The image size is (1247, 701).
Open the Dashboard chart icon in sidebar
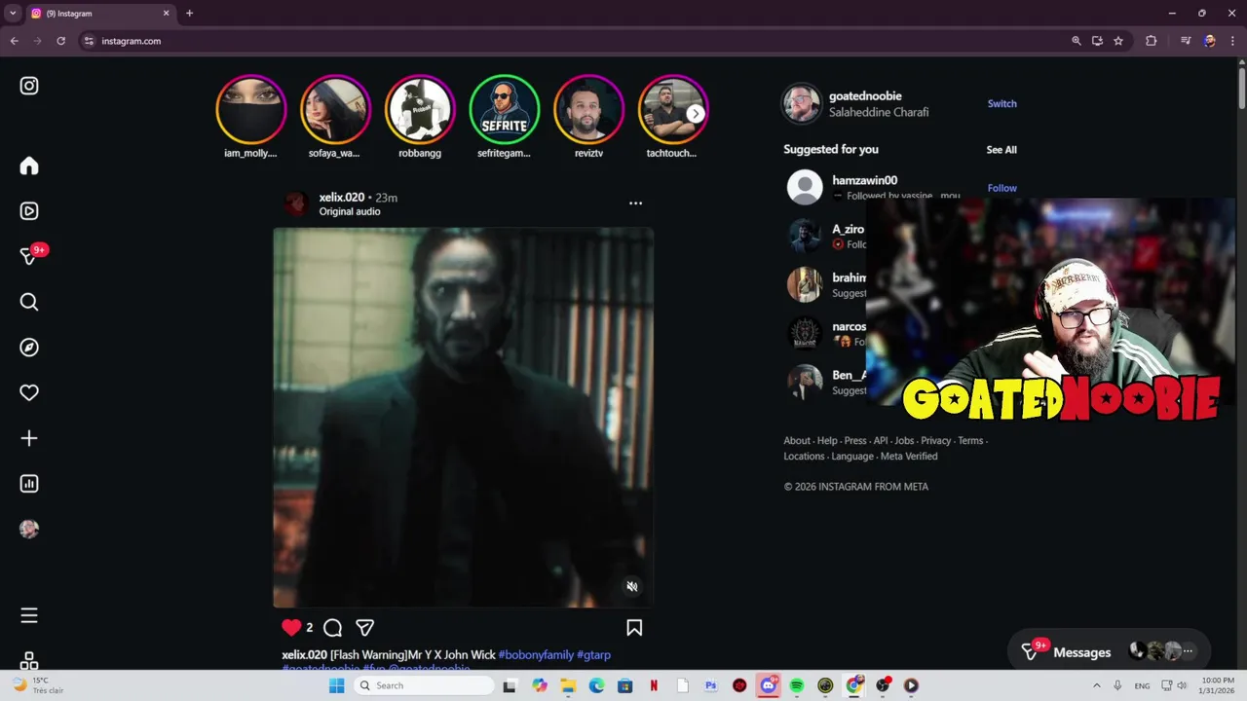click(29, 484)
